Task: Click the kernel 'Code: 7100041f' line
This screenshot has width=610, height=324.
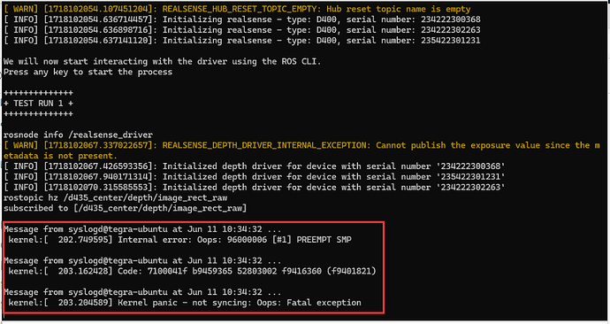Action: 192,271
